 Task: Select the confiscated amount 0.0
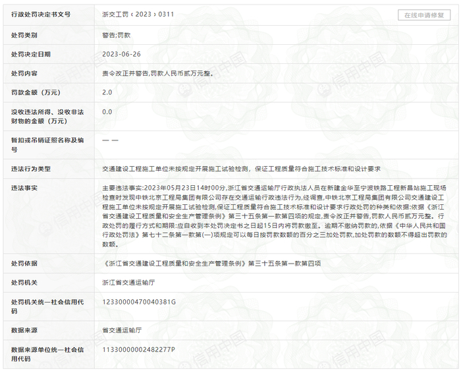pos(107,112)
